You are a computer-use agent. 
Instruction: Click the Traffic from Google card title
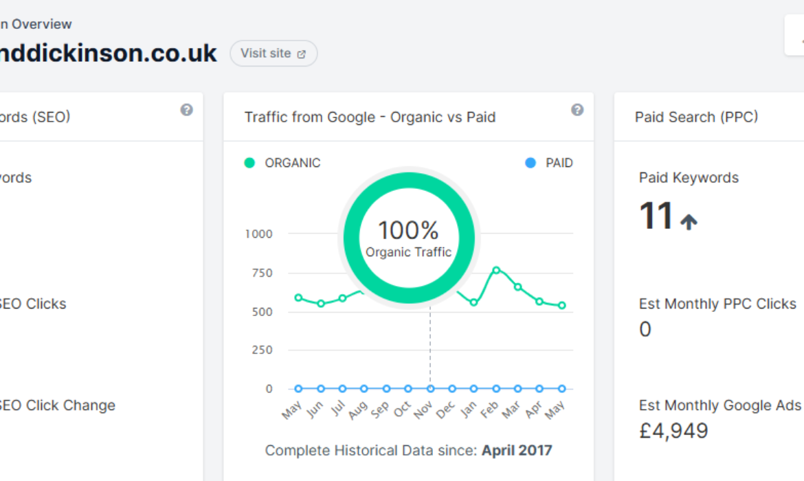coord(370,117)
